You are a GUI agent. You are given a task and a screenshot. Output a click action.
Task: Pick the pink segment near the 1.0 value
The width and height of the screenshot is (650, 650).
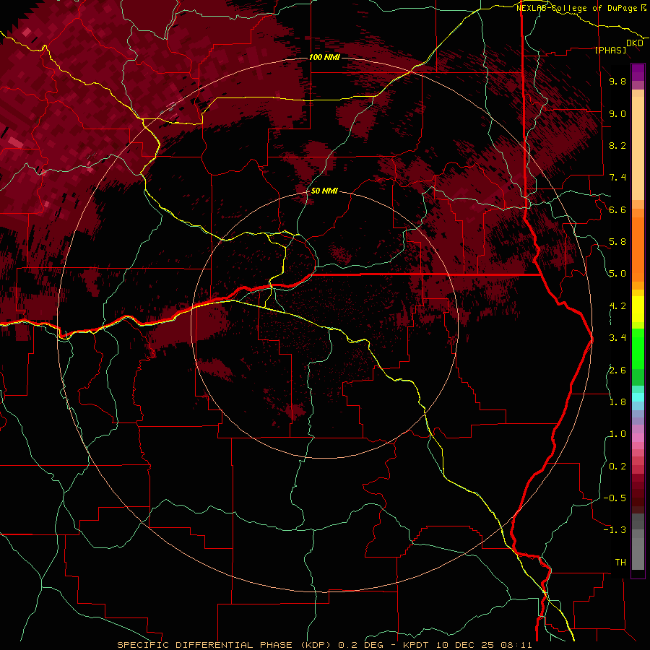click(x=638, y=438)
